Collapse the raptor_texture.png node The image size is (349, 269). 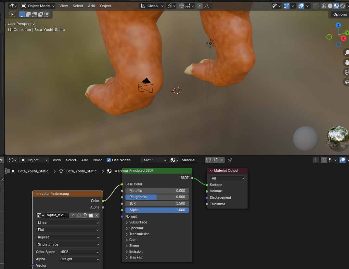click(x=37, y=194)
